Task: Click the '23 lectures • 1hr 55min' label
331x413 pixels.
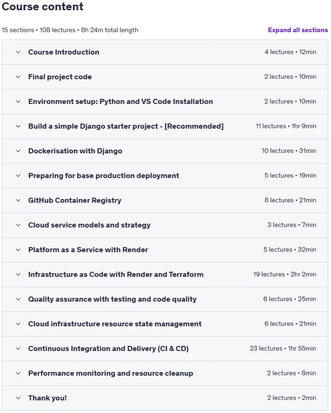Action: pyautogui.click(x=283, y=349)
